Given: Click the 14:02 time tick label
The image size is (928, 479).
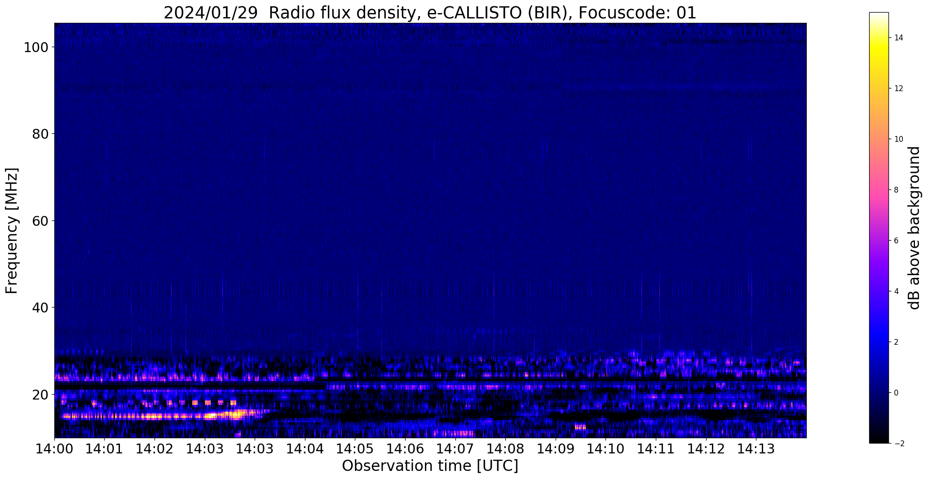Looking at the screenshot, I should (x=155, y=448).
